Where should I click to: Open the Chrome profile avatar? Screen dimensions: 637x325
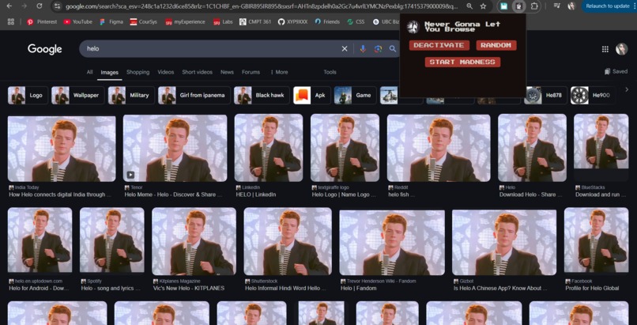pyautogui.click(x=571, y=6)
